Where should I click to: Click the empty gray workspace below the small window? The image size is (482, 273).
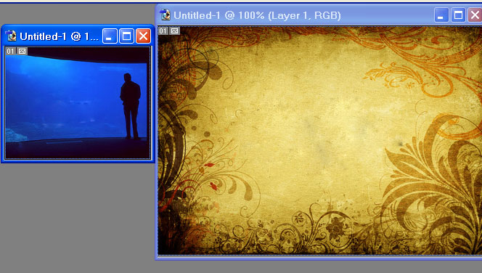pyautogui.click(x=77, y=215)
